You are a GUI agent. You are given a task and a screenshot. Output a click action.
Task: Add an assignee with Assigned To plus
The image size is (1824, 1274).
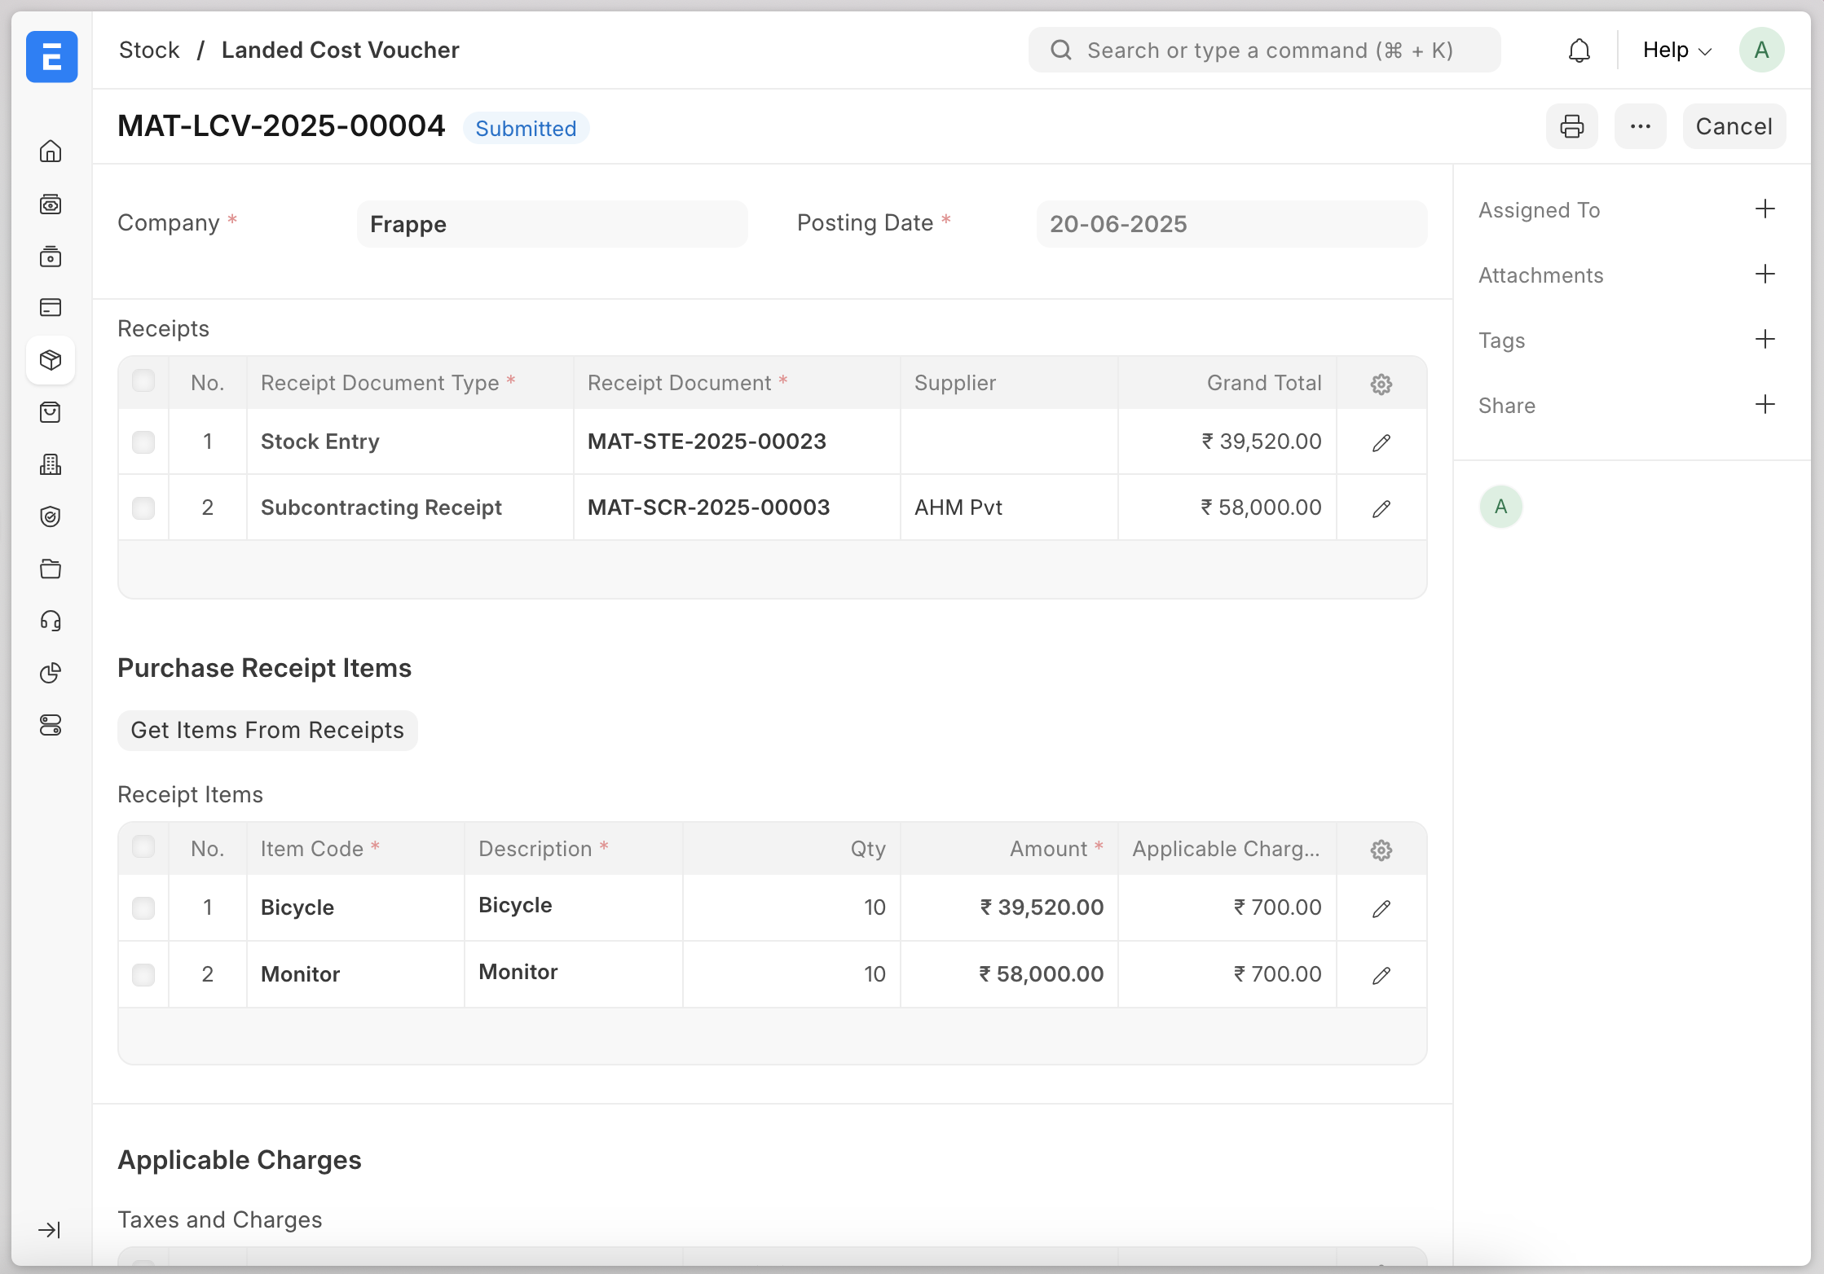[1765, 209]
